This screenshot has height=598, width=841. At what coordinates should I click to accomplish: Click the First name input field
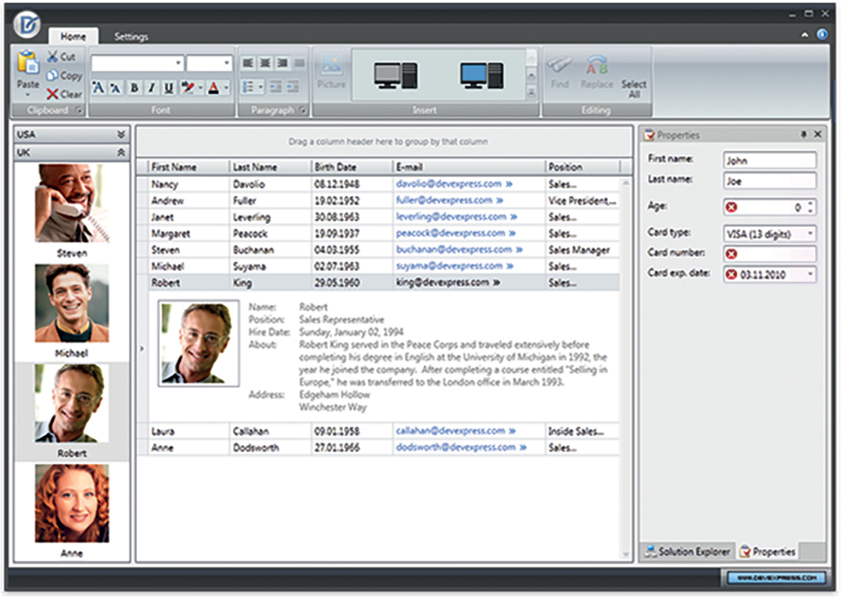[769, 160]
